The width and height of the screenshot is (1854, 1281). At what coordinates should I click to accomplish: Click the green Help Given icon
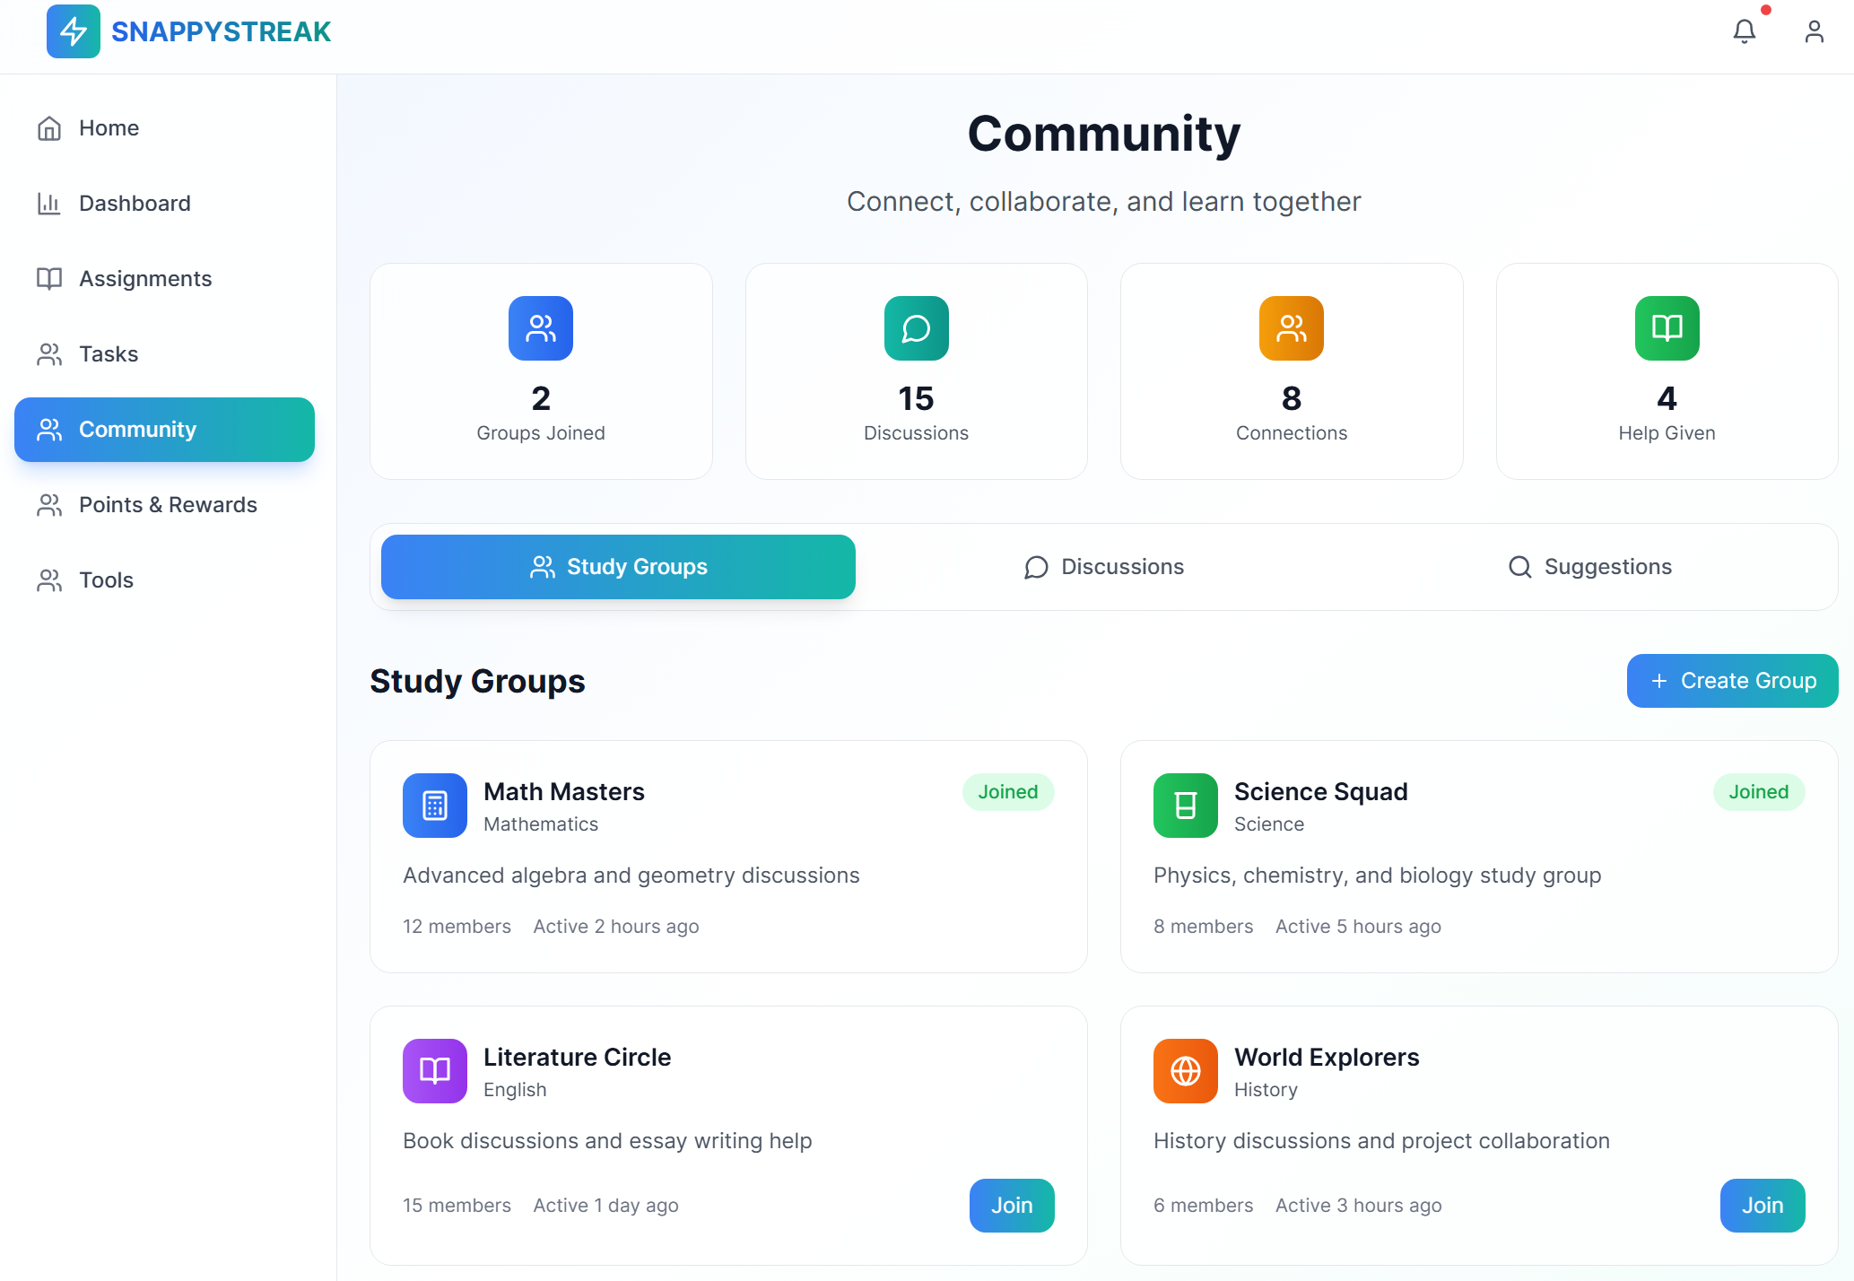click(x=1667, y=328)
